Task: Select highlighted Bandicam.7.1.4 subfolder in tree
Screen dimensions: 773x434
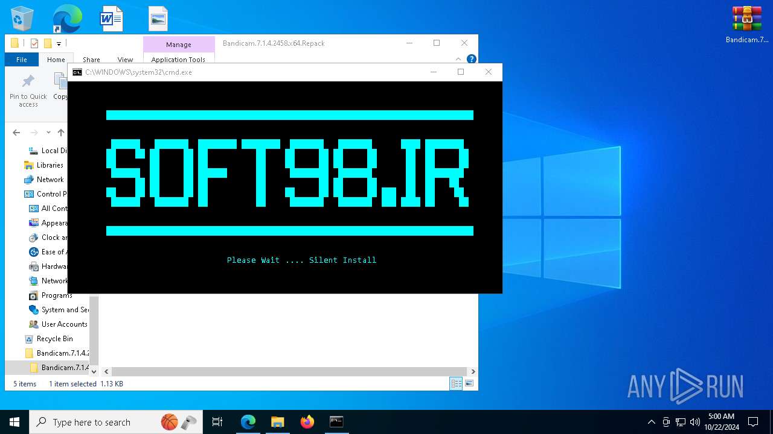Action: 59,368
